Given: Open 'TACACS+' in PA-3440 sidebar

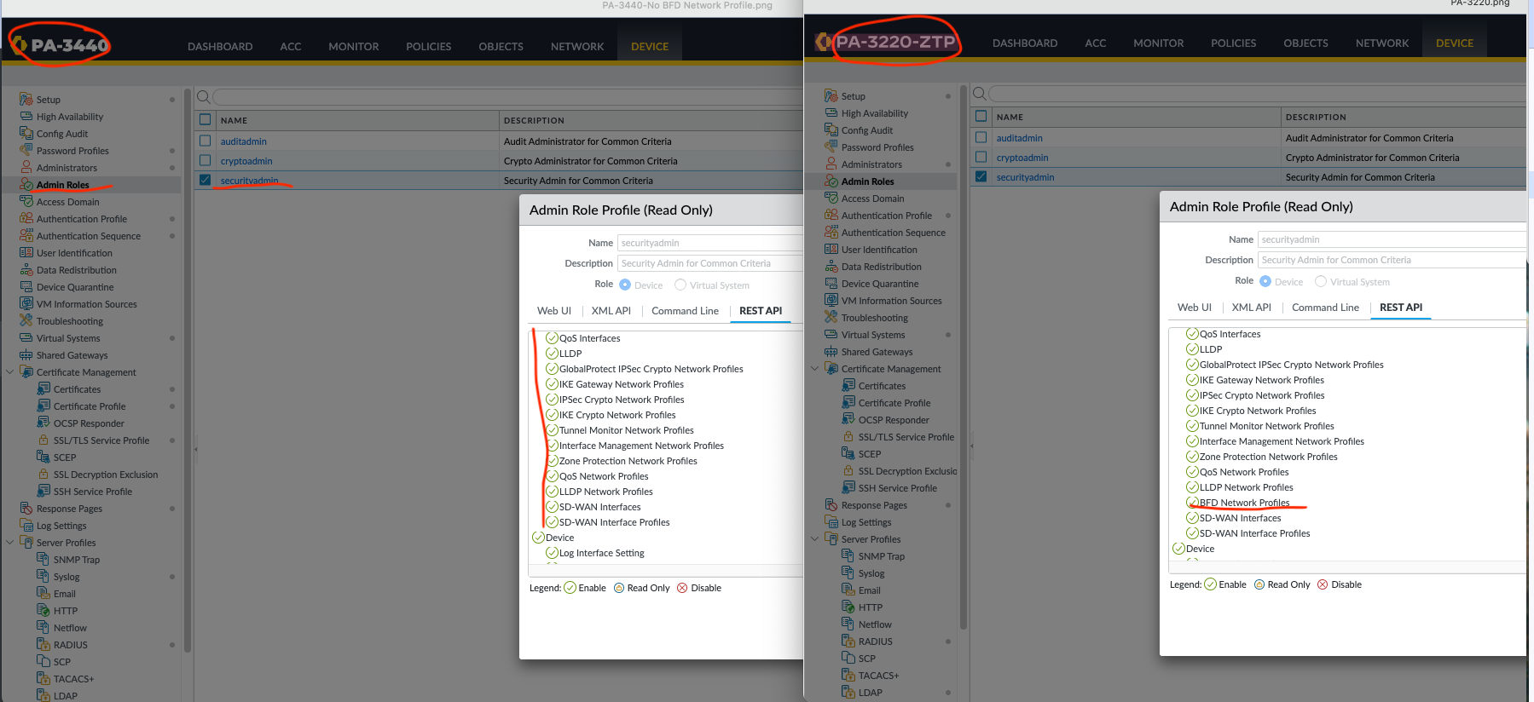Looking at the screenshot, I should coord(74,679).
